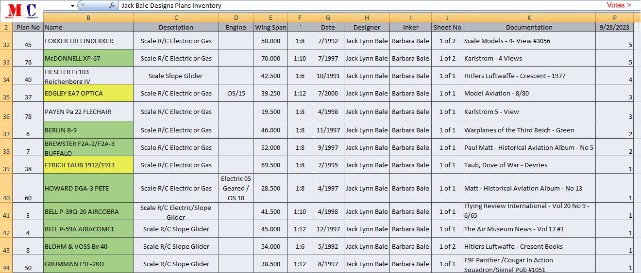Click wing span value 19.500
641x273 pixels.
tap(270, 112)
